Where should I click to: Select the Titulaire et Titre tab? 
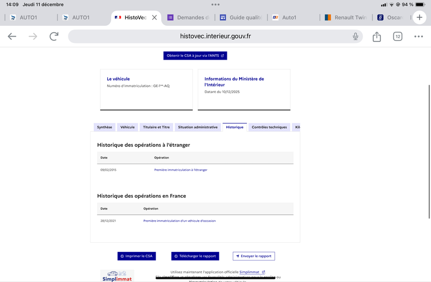(156, 127)
